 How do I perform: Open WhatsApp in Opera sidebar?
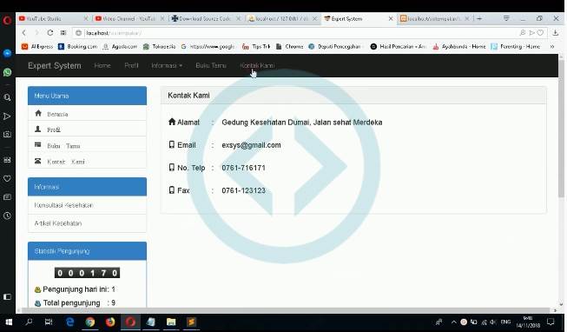click(7, 72)
